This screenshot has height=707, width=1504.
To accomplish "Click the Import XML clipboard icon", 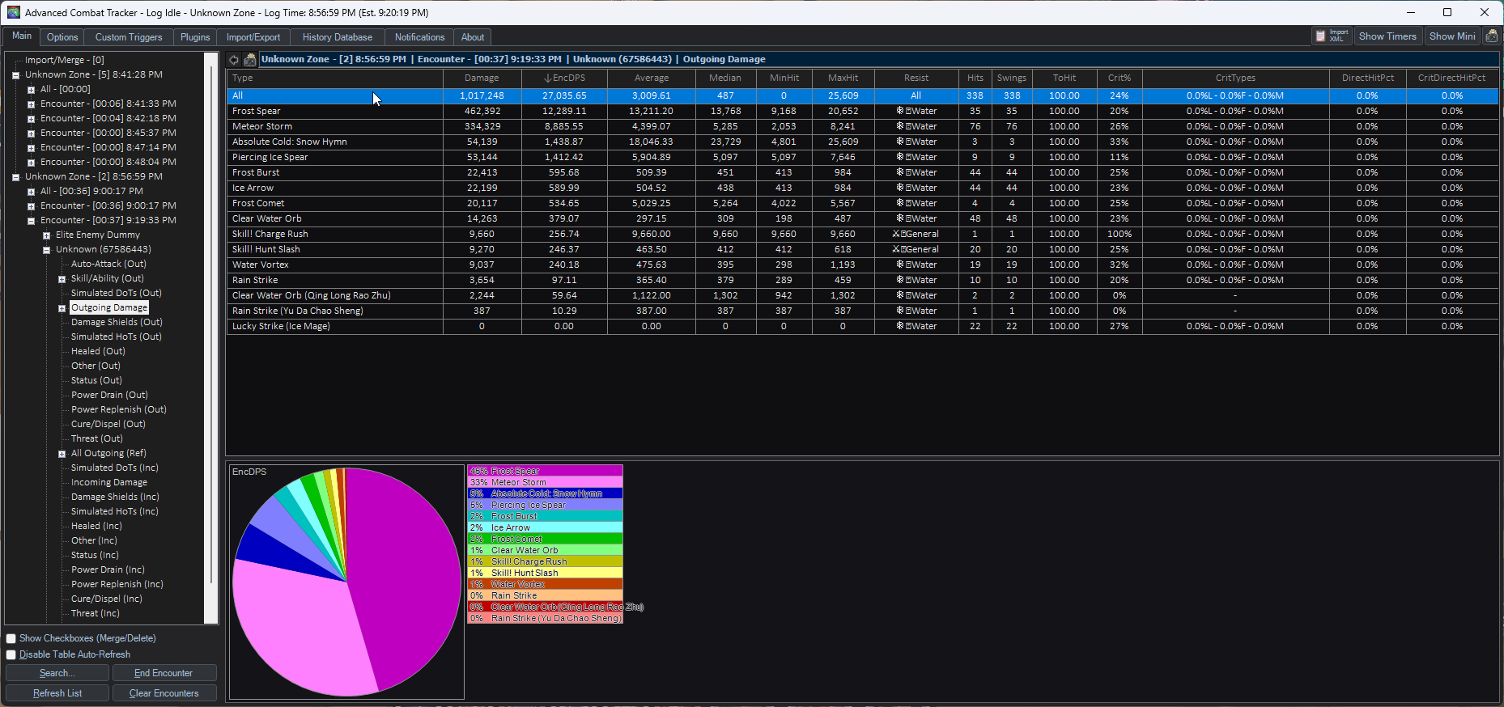I will (x=1321, y=36).
